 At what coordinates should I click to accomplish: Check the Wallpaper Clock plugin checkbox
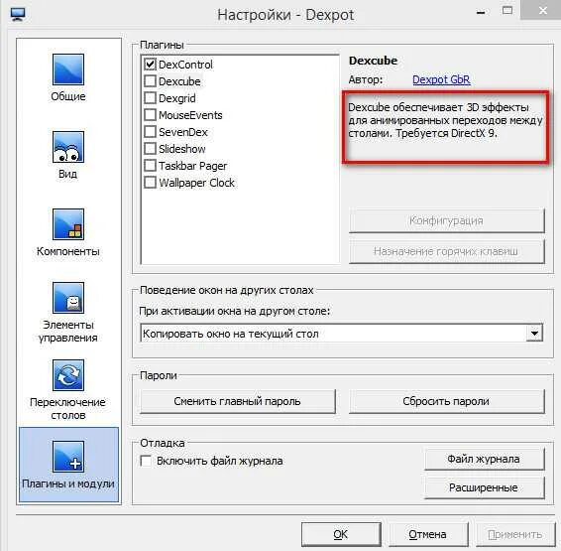point(150,182)
